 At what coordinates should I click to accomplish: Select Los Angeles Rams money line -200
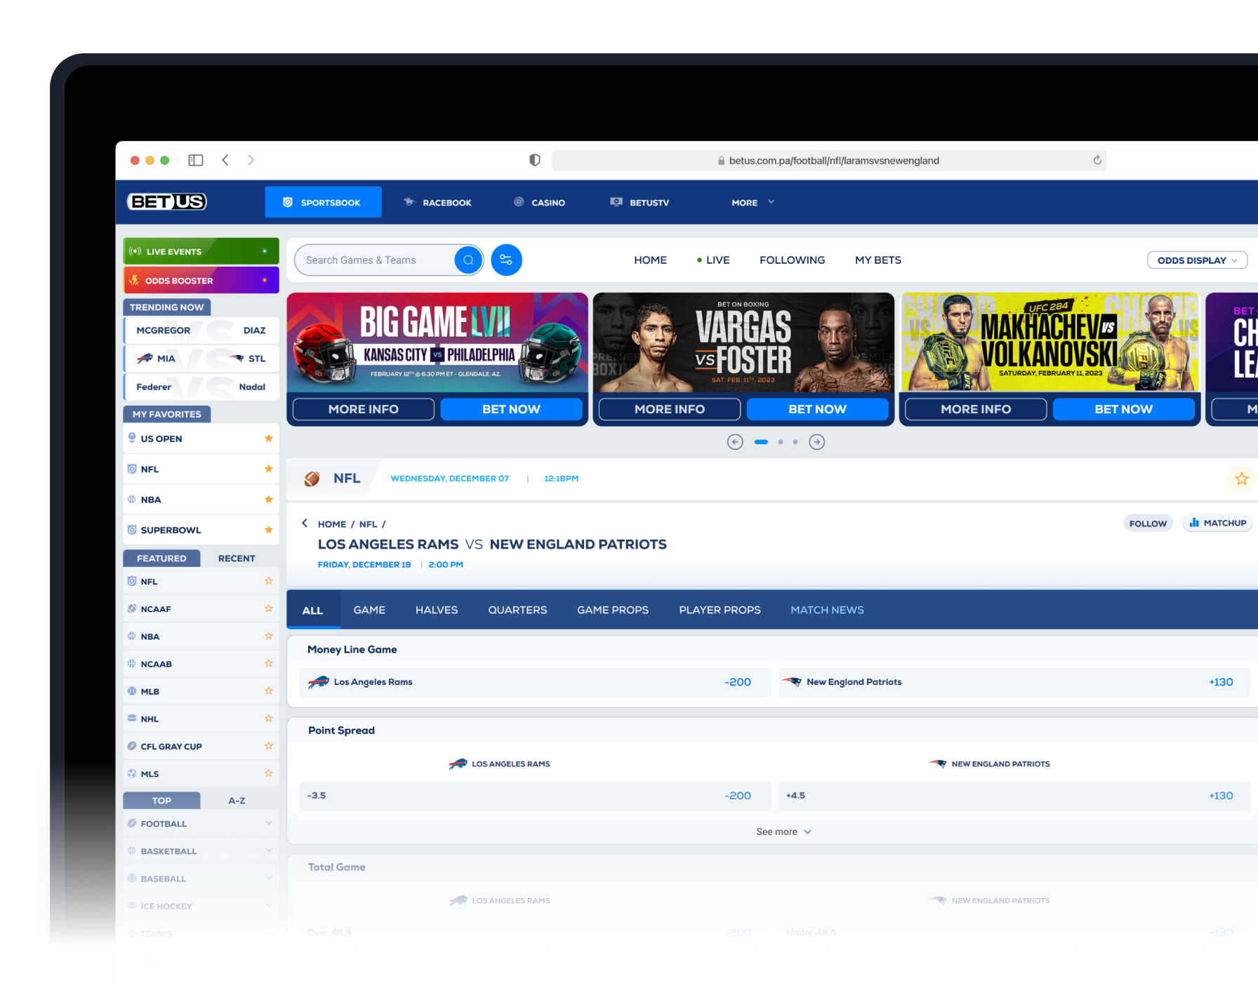click(535, 682)
